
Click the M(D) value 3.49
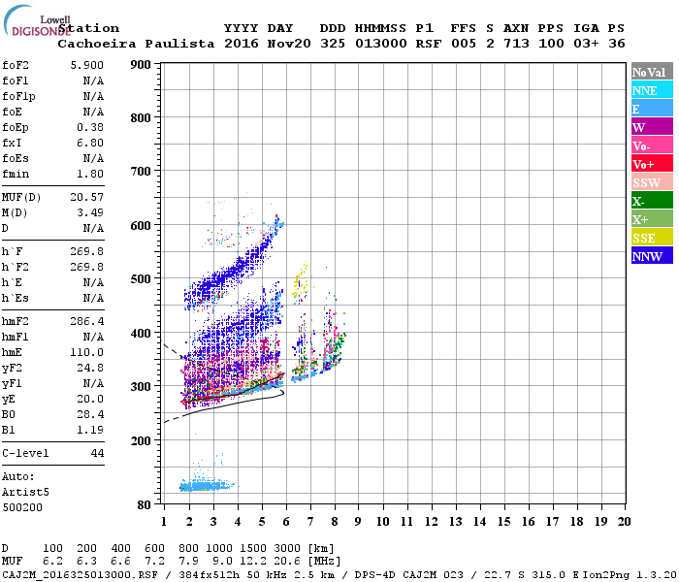tap(90, 212)
